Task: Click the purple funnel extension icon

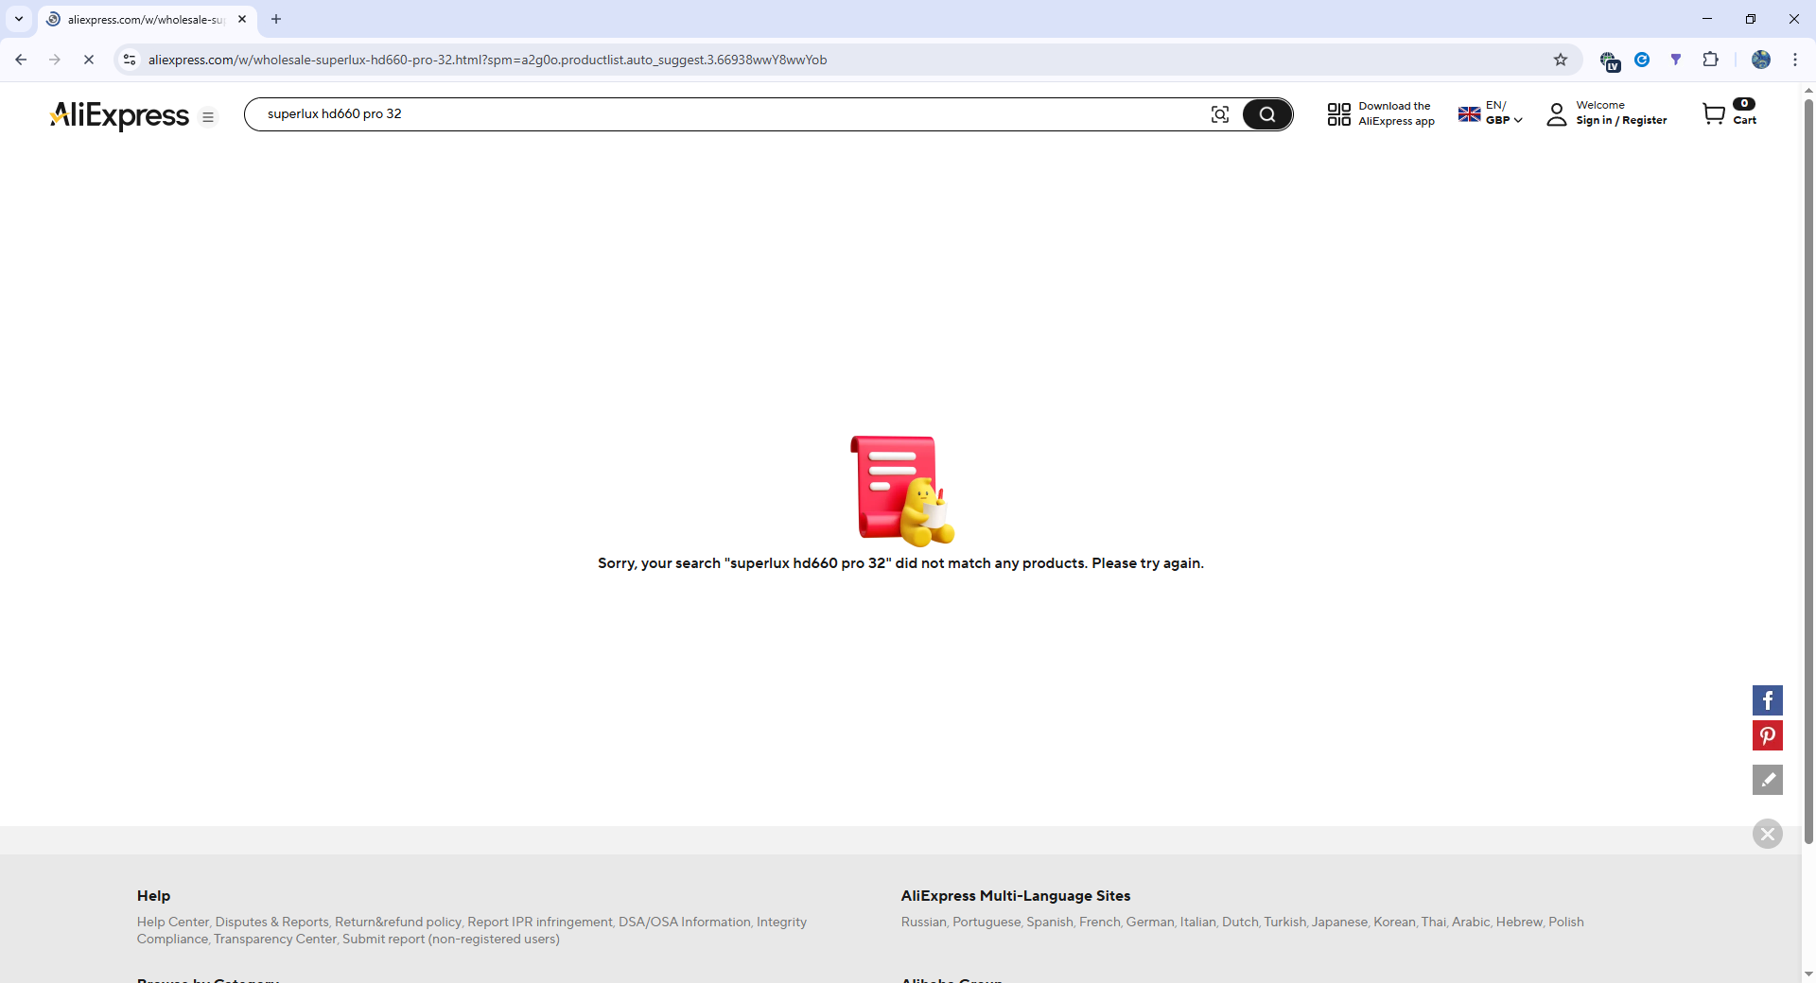Action: point(1675,60)
